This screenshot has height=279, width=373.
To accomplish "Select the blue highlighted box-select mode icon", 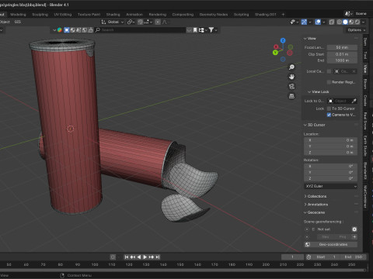I will (x=67, y=30).
